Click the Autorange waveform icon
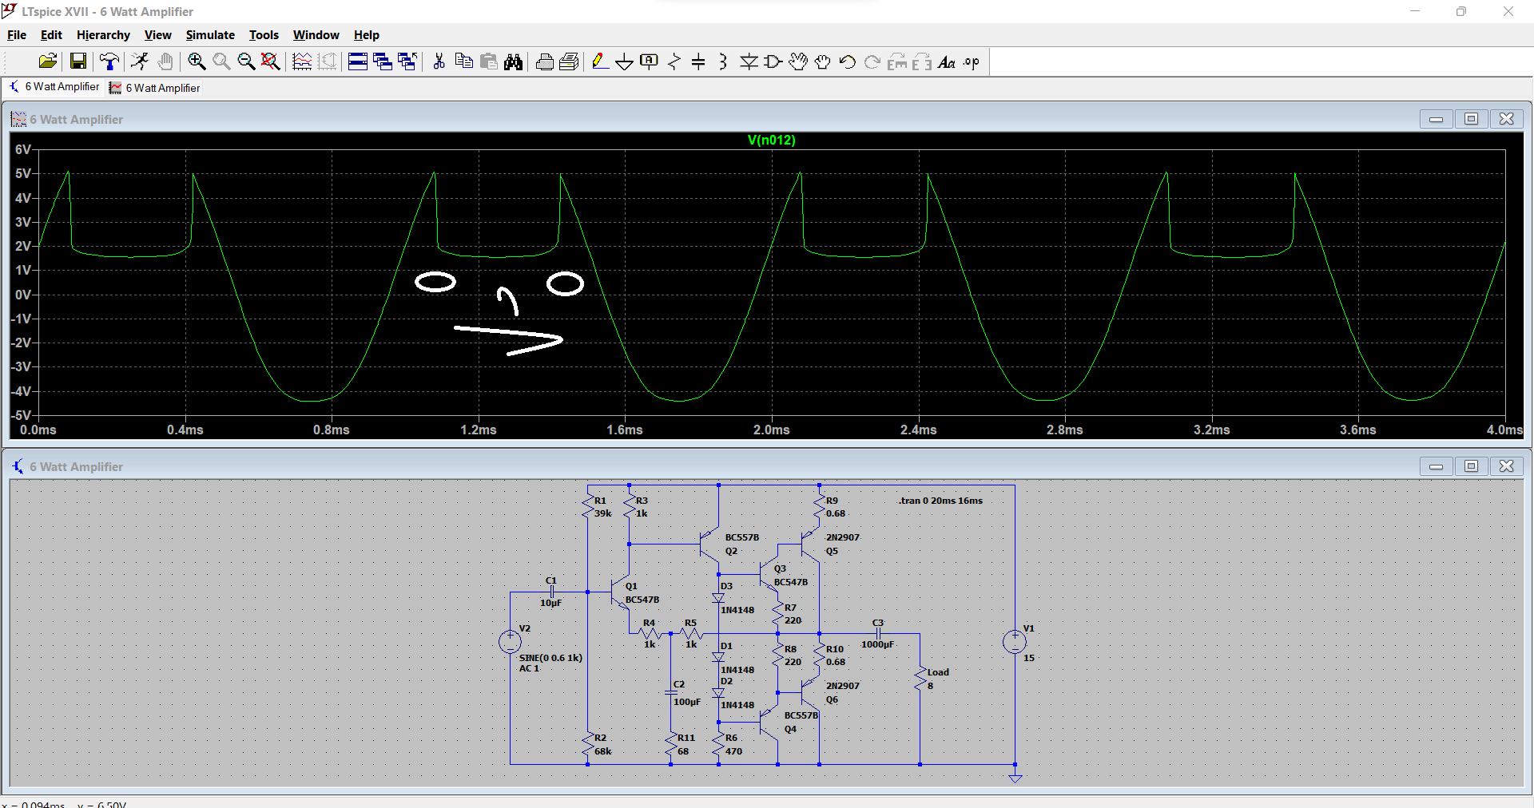 click(302, 61)
